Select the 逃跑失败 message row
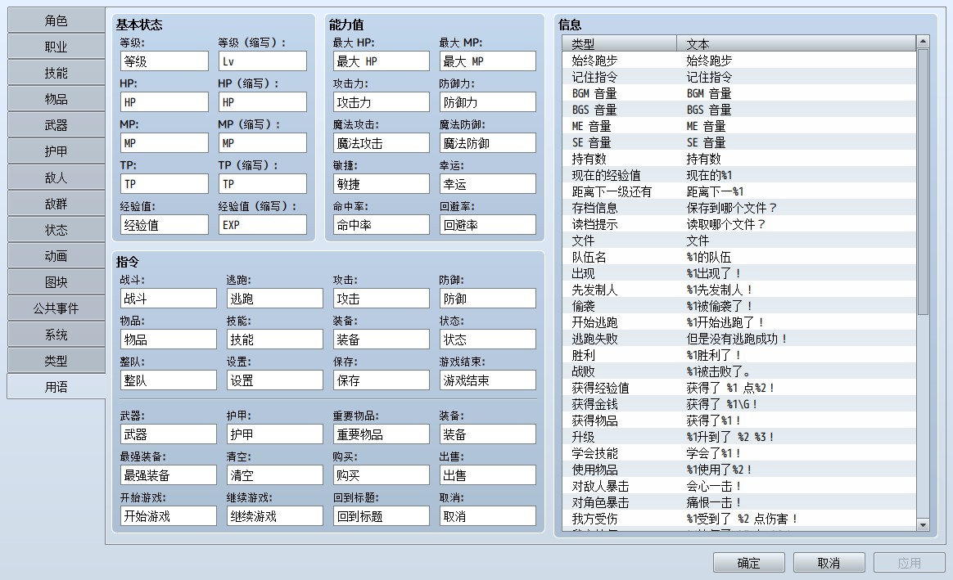This screenshot has height=580, width=953. pyautogui.click(x=739, y=339)
